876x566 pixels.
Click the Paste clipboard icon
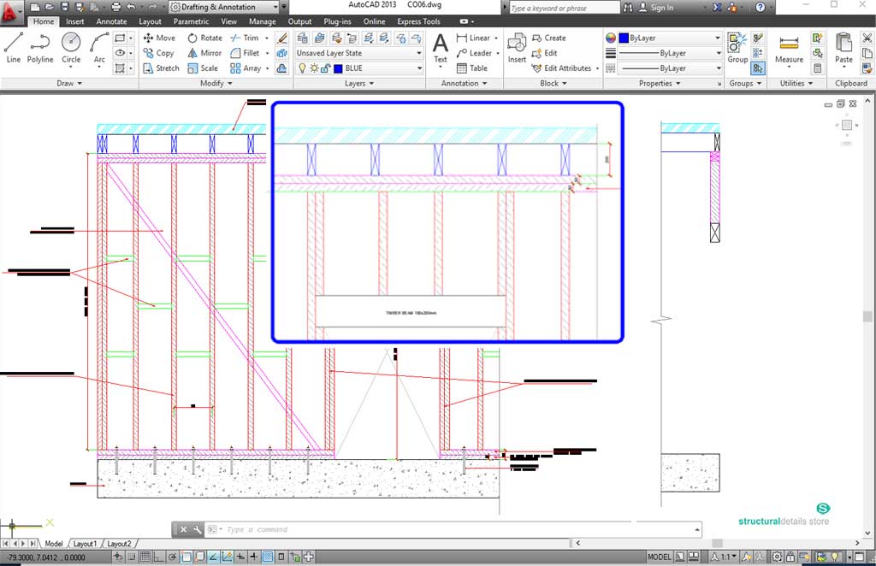coord(843,47)
